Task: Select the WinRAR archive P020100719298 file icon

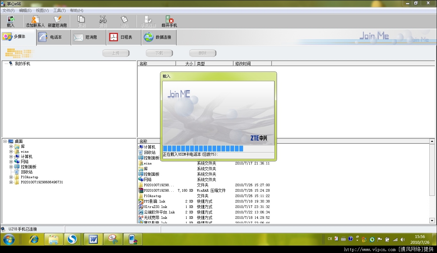Action: pyautogui.click(x=141, y=190)
